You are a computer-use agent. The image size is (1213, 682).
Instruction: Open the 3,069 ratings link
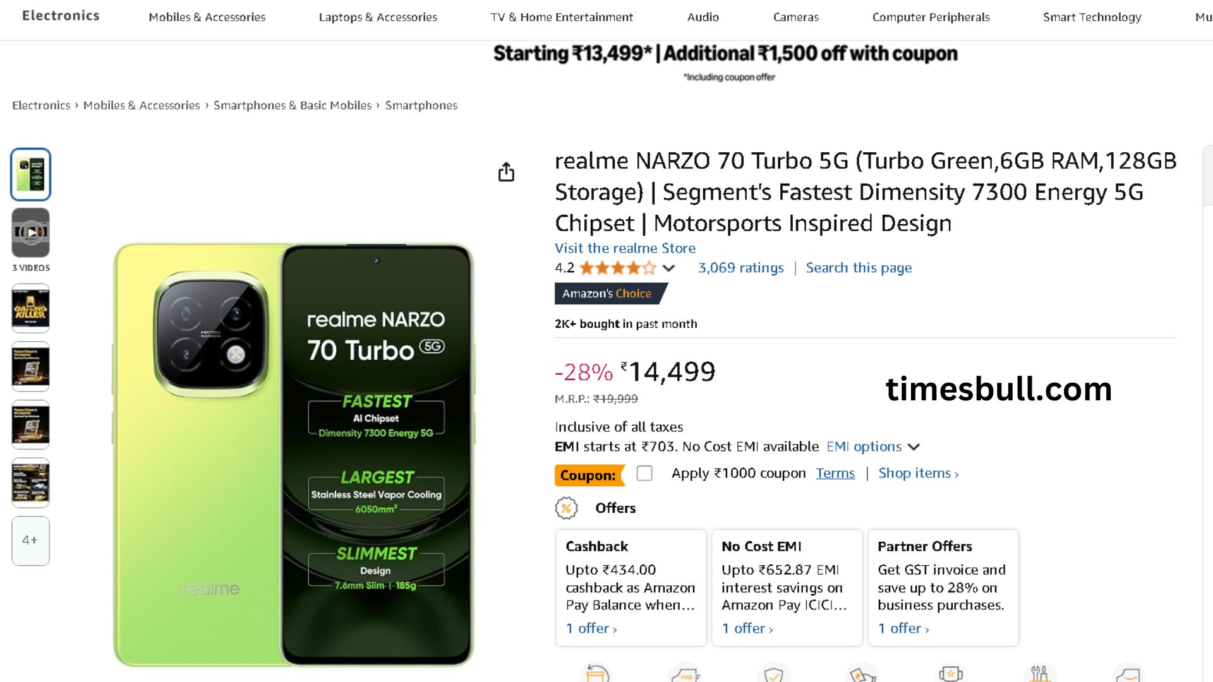click(740, 268)
